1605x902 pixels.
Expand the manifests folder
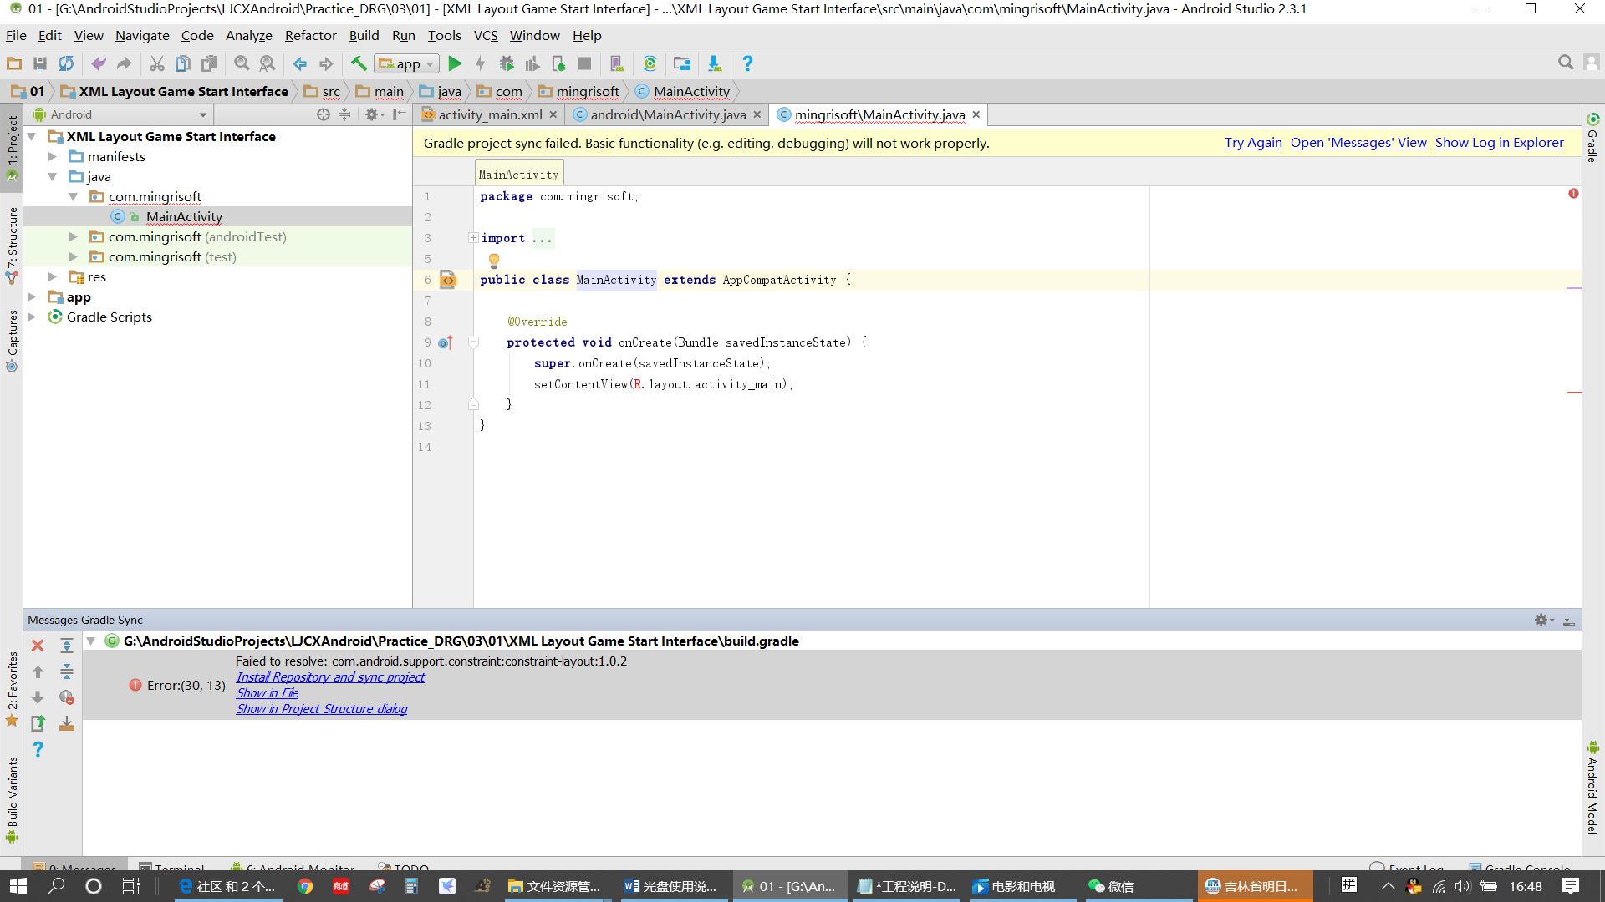(53, 156)
